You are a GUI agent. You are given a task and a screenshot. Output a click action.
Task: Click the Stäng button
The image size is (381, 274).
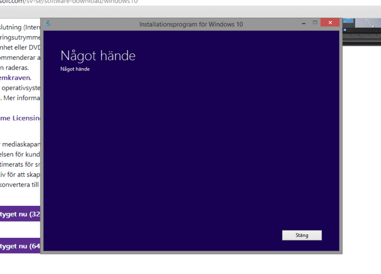point(302,235)
